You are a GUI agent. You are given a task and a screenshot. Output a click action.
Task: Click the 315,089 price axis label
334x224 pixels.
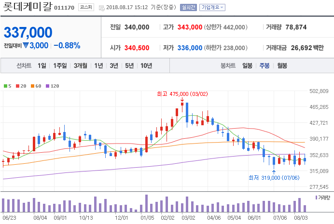[319, 171]
